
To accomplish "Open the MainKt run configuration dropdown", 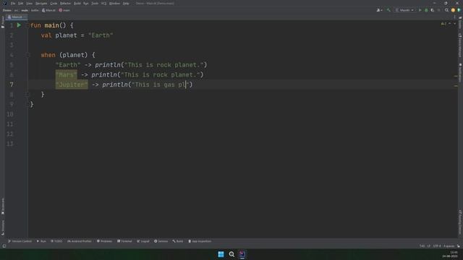I will pos(404,10).
